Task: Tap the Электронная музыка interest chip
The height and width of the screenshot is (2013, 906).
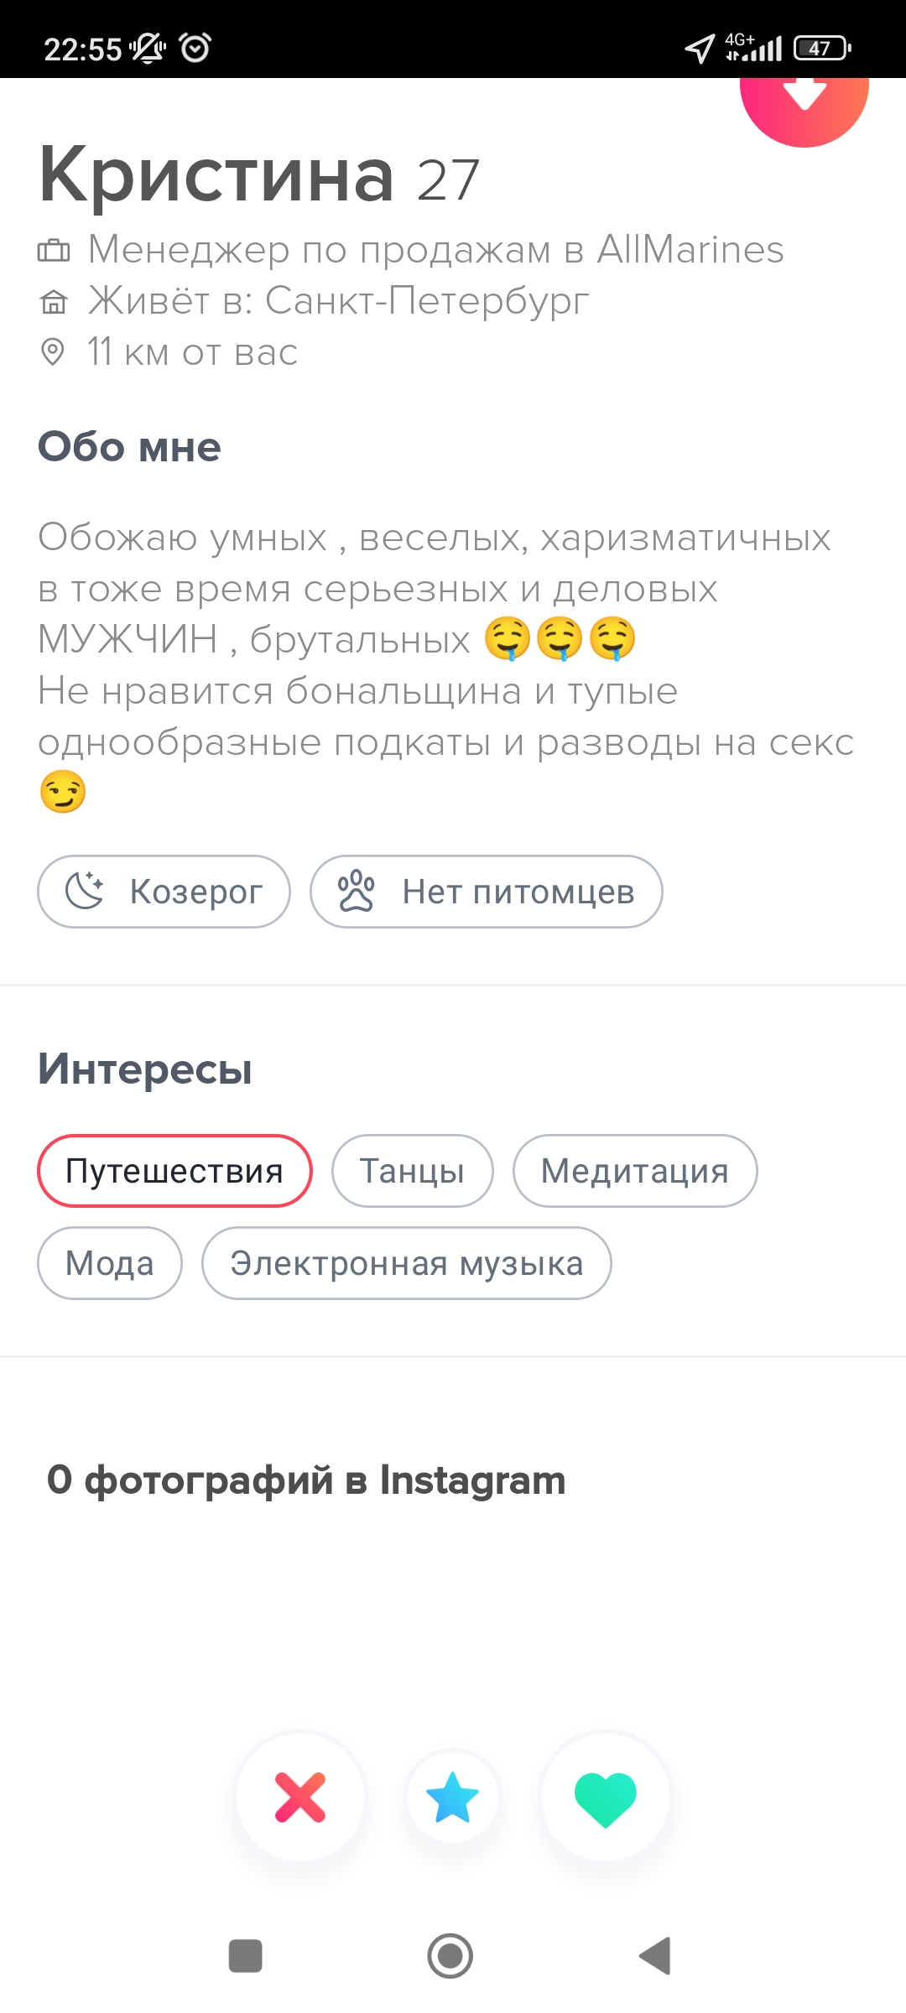Action: (407, 1263)
